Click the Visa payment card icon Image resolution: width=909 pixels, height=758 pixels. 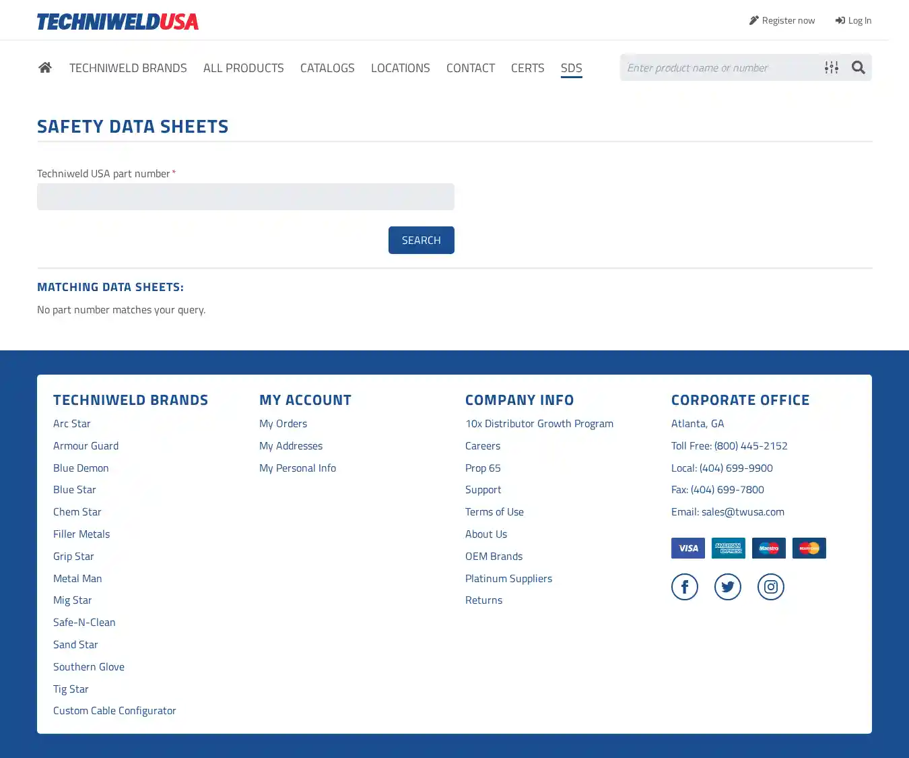tap(687, 548)
